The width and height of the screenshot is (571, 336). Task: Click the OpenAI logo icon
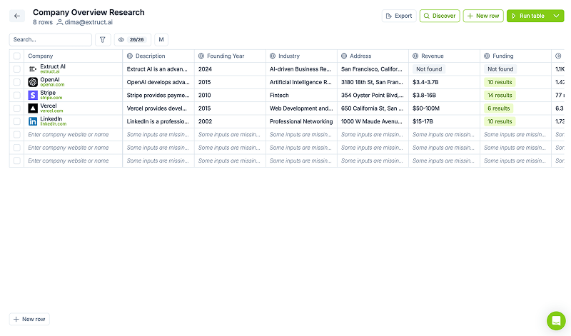(x=33, y=82)
